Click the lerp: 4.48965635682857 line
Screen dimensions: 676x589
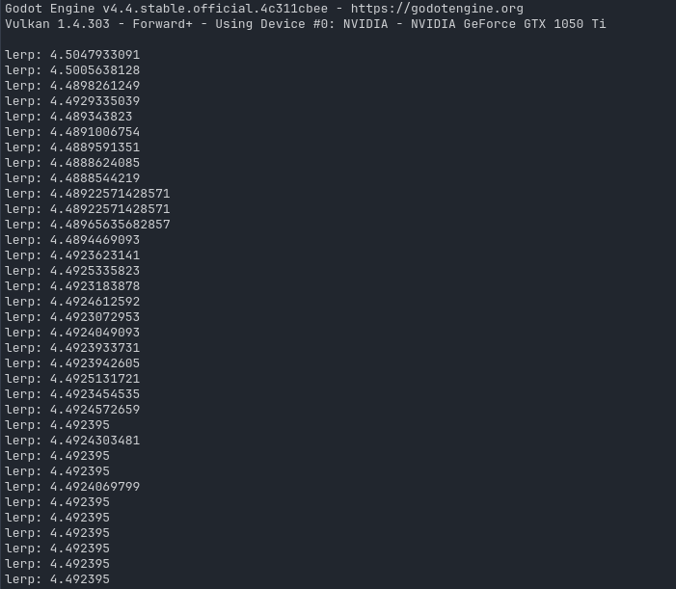click(x=87, y=225)
